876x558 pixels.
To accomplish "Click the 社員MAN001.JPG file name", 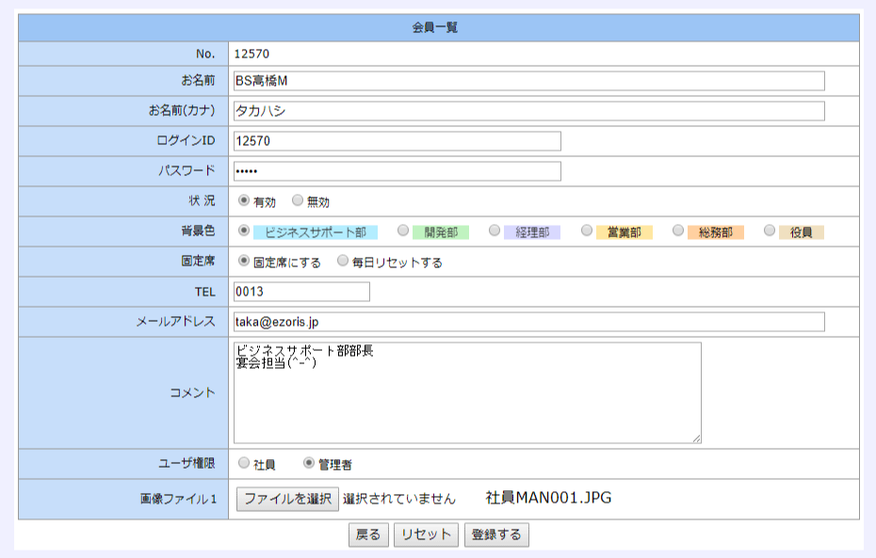I will 548,498.
